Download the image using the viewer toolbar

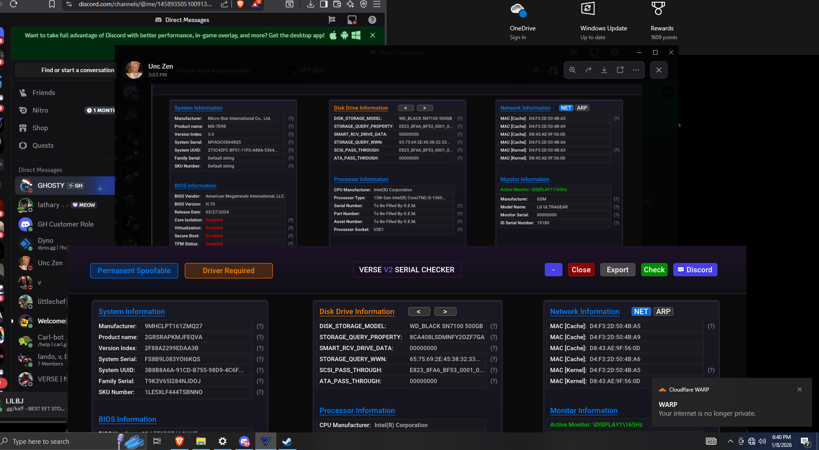pos(604,70)
